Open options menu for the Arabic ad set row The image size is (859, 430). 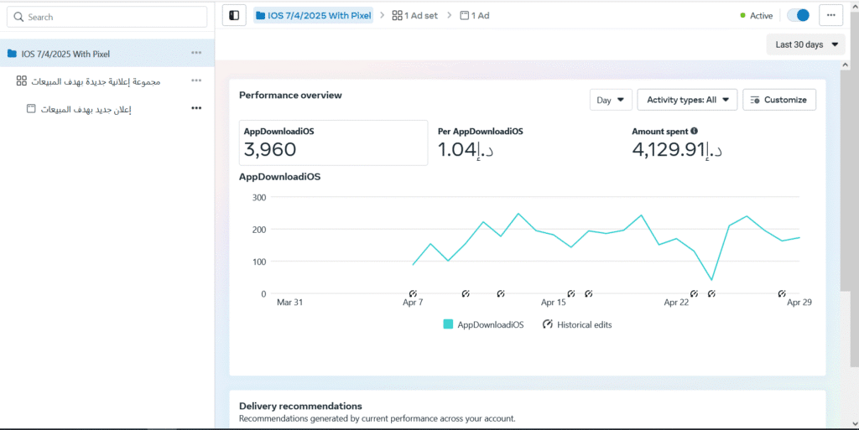196,80
